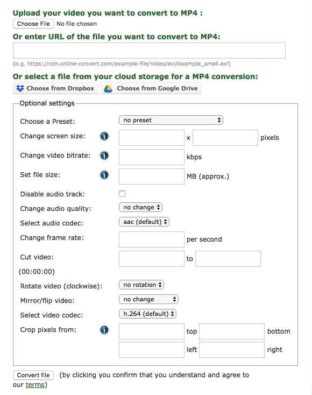Open the Rotate video dropdown
312x395 pixels.
coord(141,285)
